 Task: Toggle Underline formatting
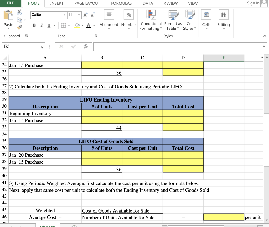click(49, 25)
